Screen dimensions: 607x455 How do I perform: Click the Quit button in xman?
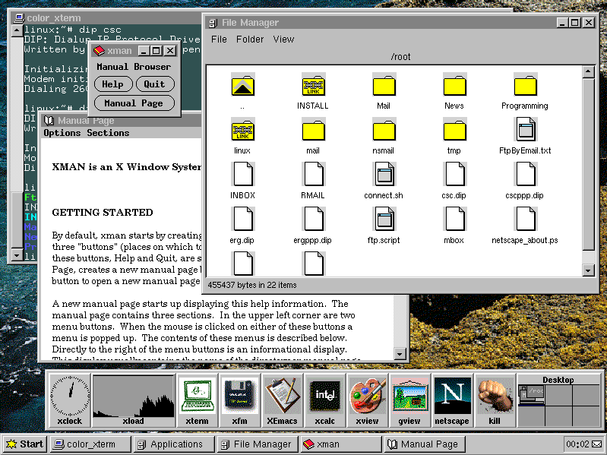pyautogui.click(x=154, y=84)
